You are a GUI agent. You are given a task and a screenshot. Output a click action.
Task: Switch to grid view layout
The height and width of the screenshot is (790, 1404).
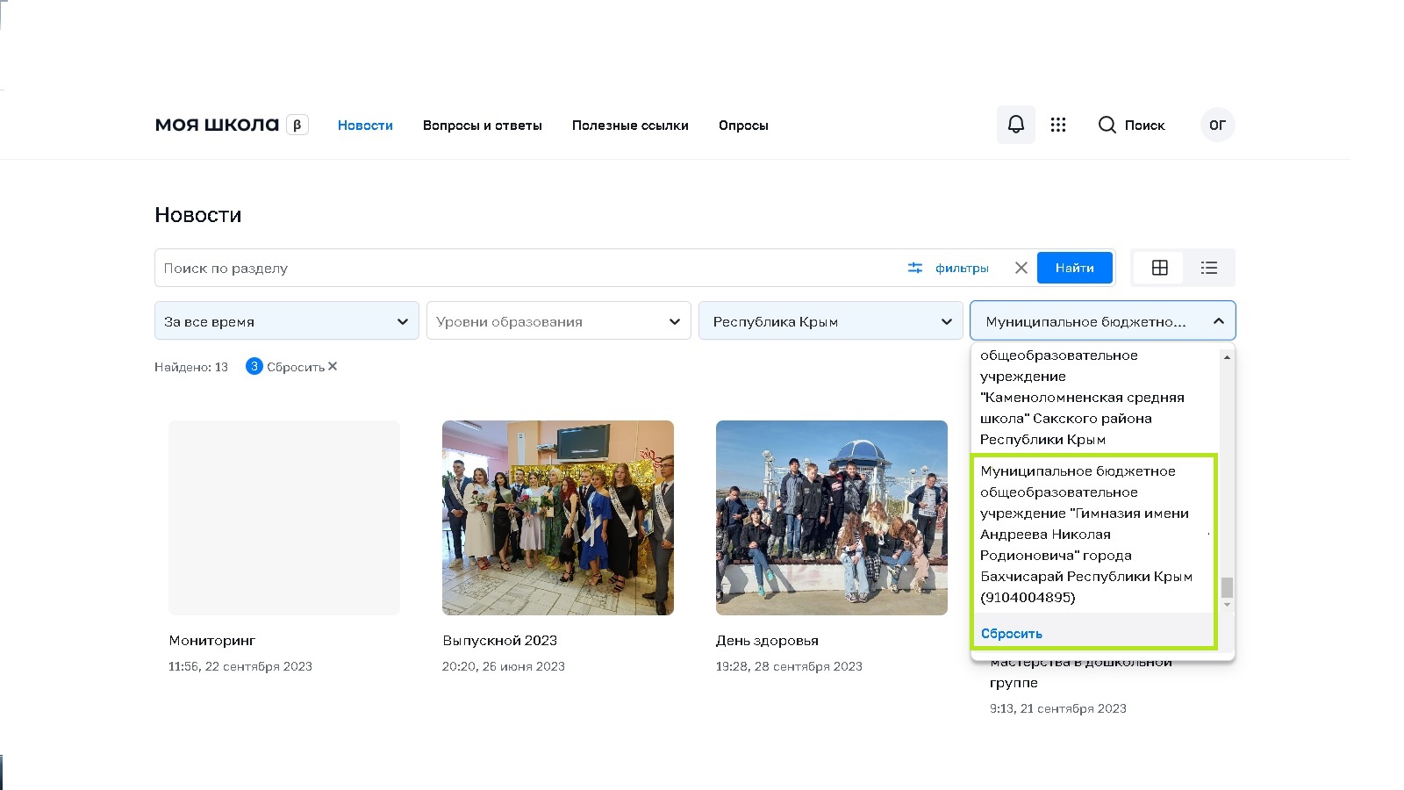click(x=1159, y=268)
